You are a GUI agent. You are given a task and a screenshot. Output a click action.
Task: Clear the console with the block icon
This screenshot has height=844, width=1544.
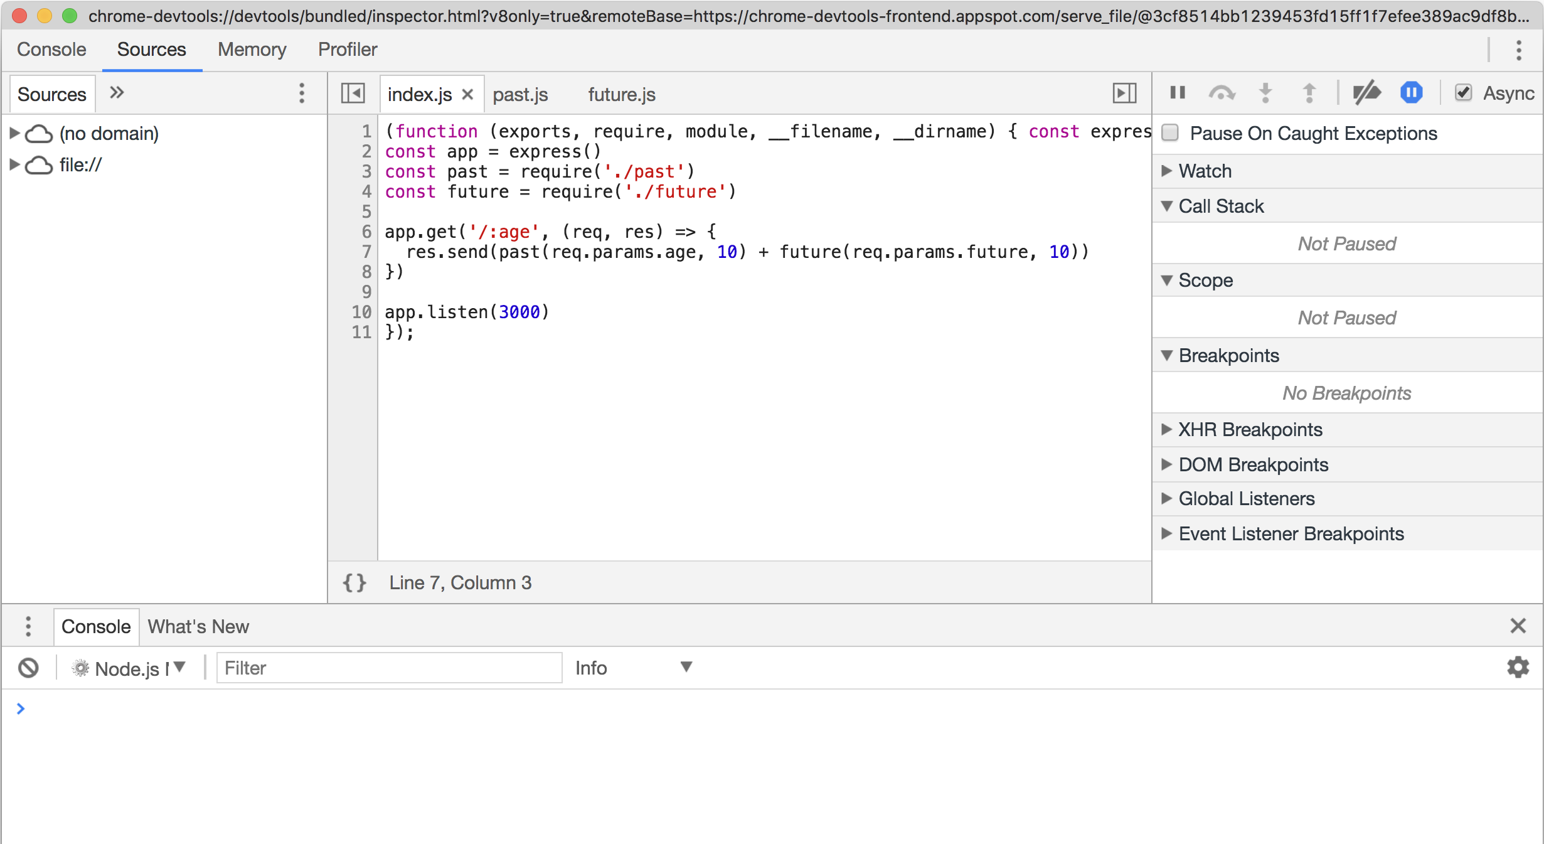pyautogui.click(x=28, y=668)
